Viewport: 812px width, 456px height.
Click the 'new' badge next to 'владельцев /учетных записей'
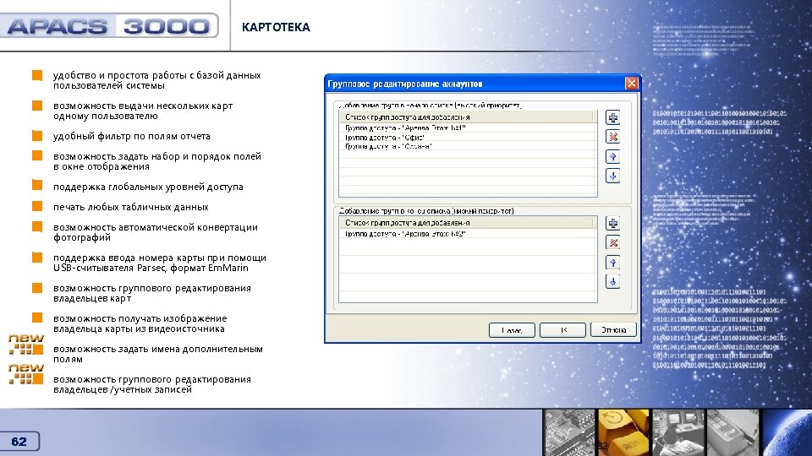26,374
